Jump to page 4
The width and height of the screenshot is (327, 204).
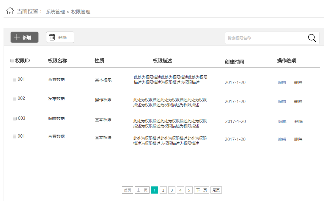pos(180,190)
